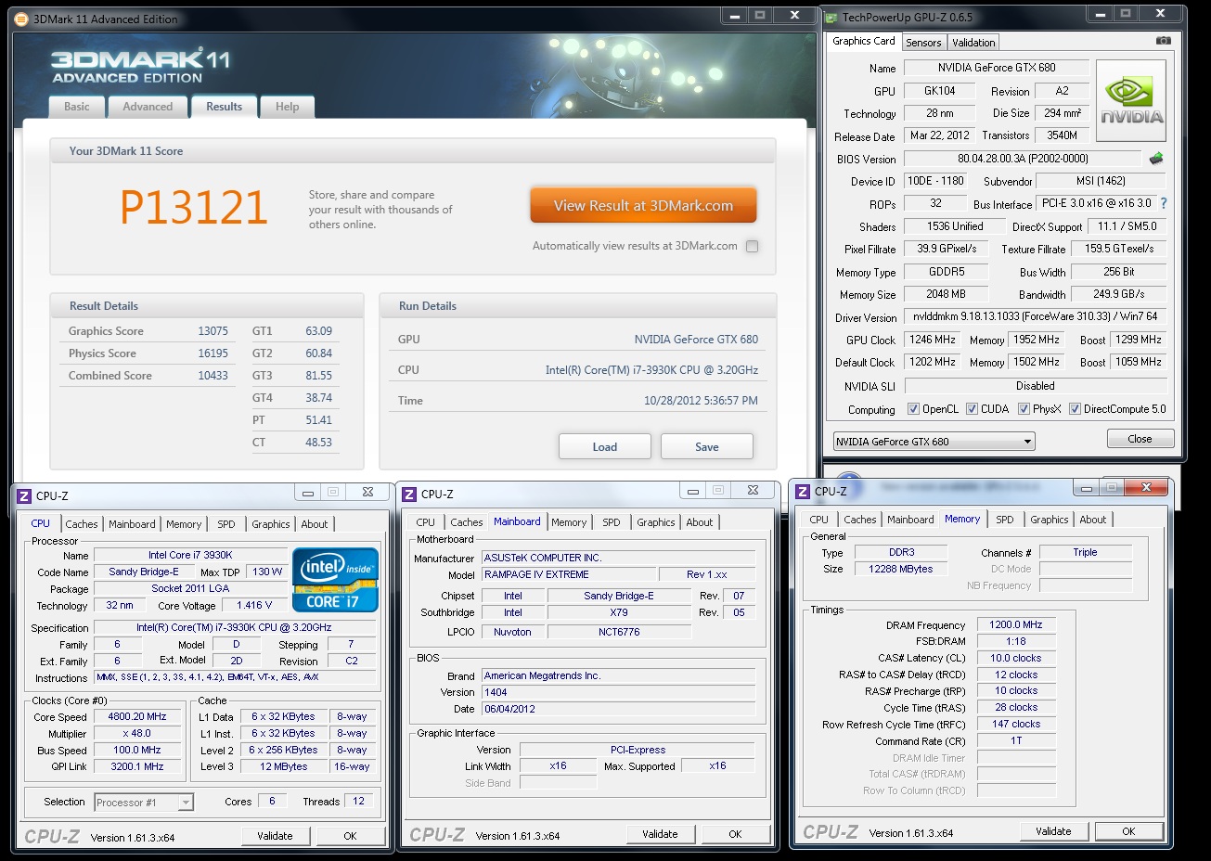
Task: Toggle the CUDA checkbox in GPU-Z
Action: [973, 409]
